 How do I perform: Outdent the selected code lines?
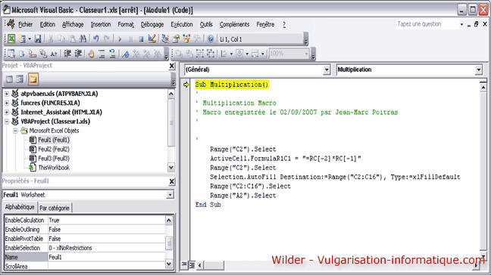coord(78,54)
